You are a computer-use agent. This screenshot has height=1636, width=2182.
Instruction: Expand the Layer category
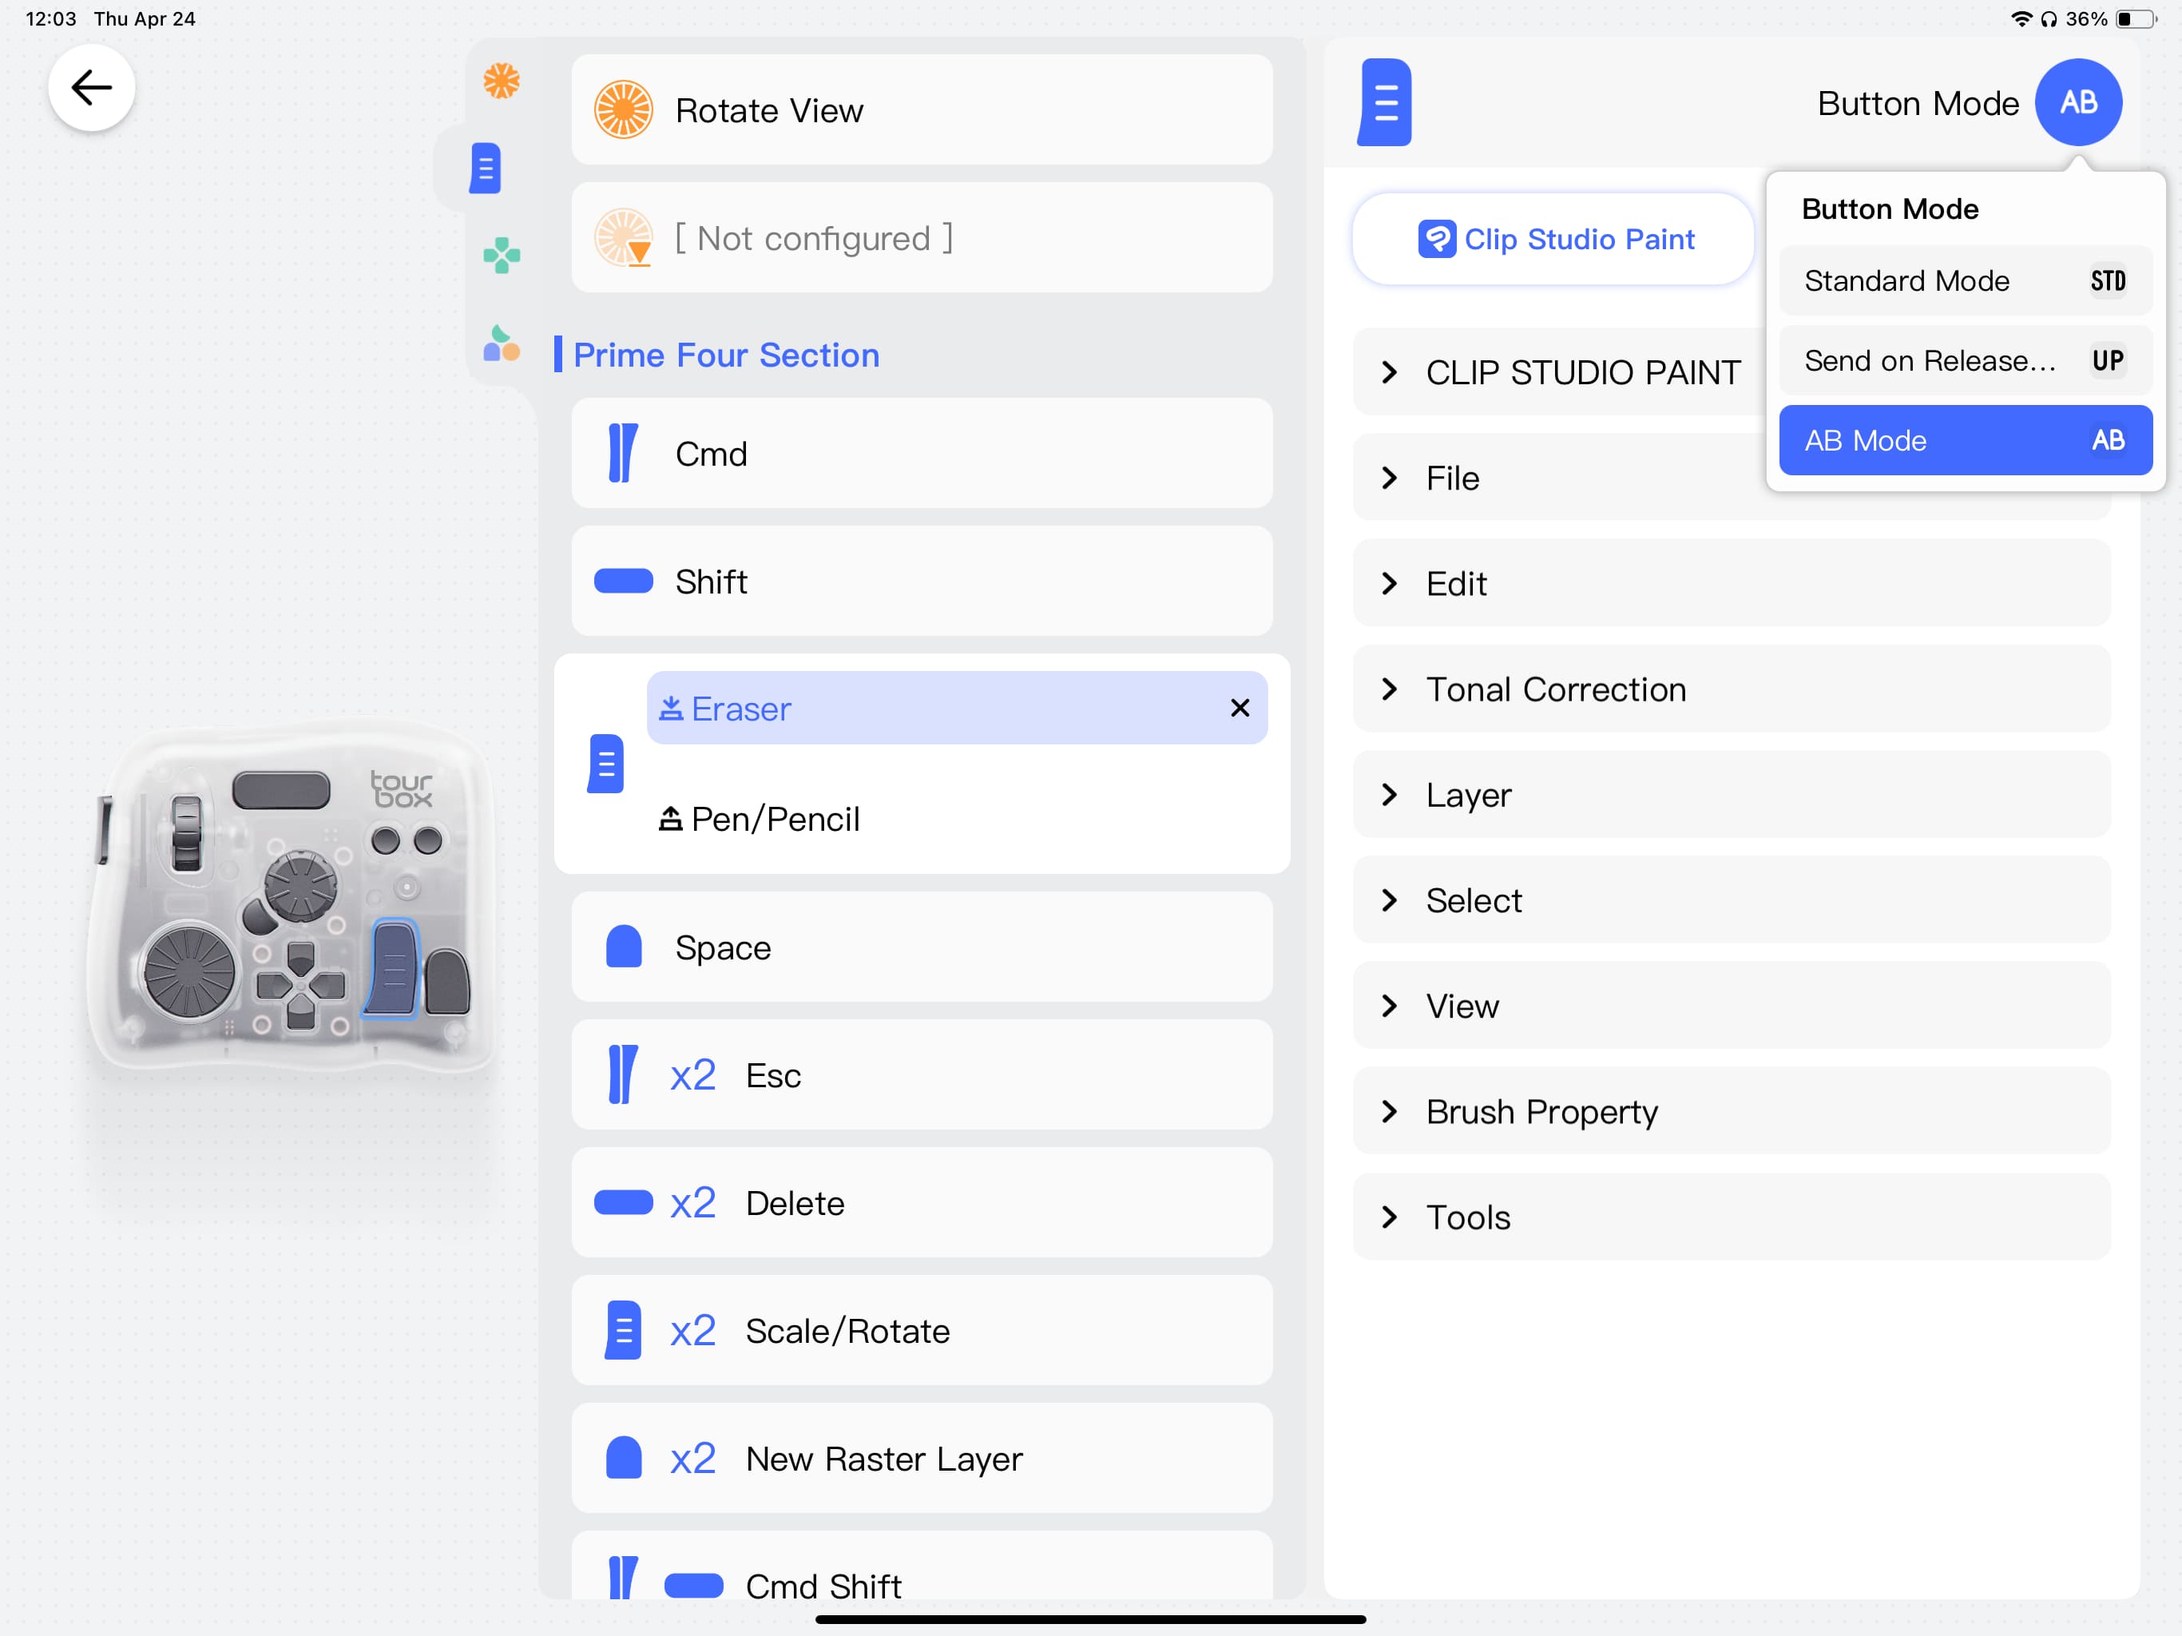click(1732, 796)
